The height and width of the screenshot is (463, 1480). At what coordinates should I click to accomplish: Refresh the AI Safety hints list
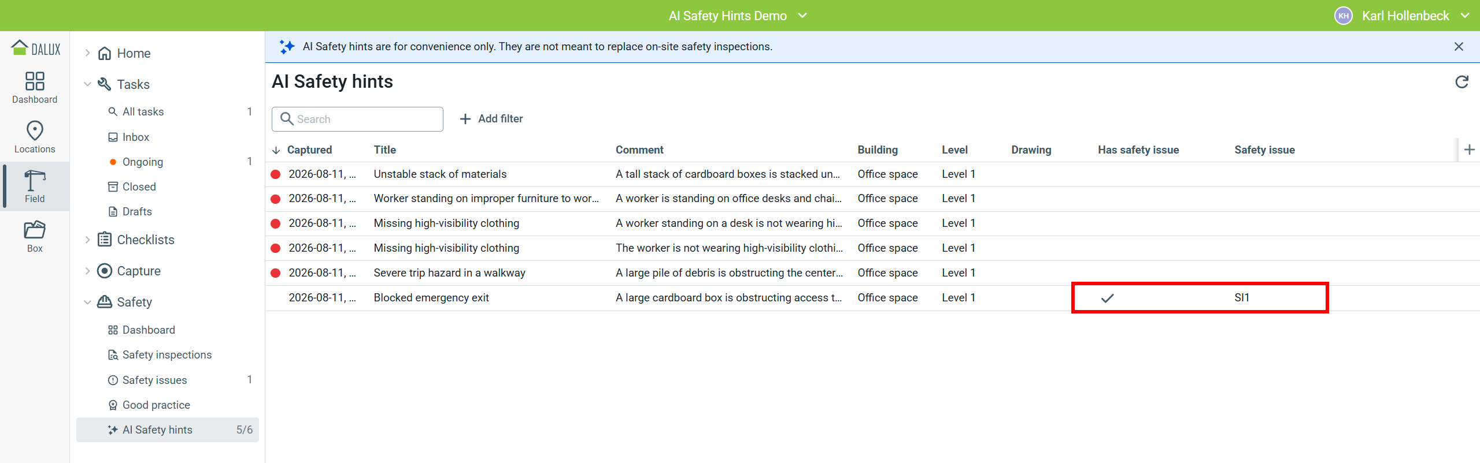click(1461, 82)
